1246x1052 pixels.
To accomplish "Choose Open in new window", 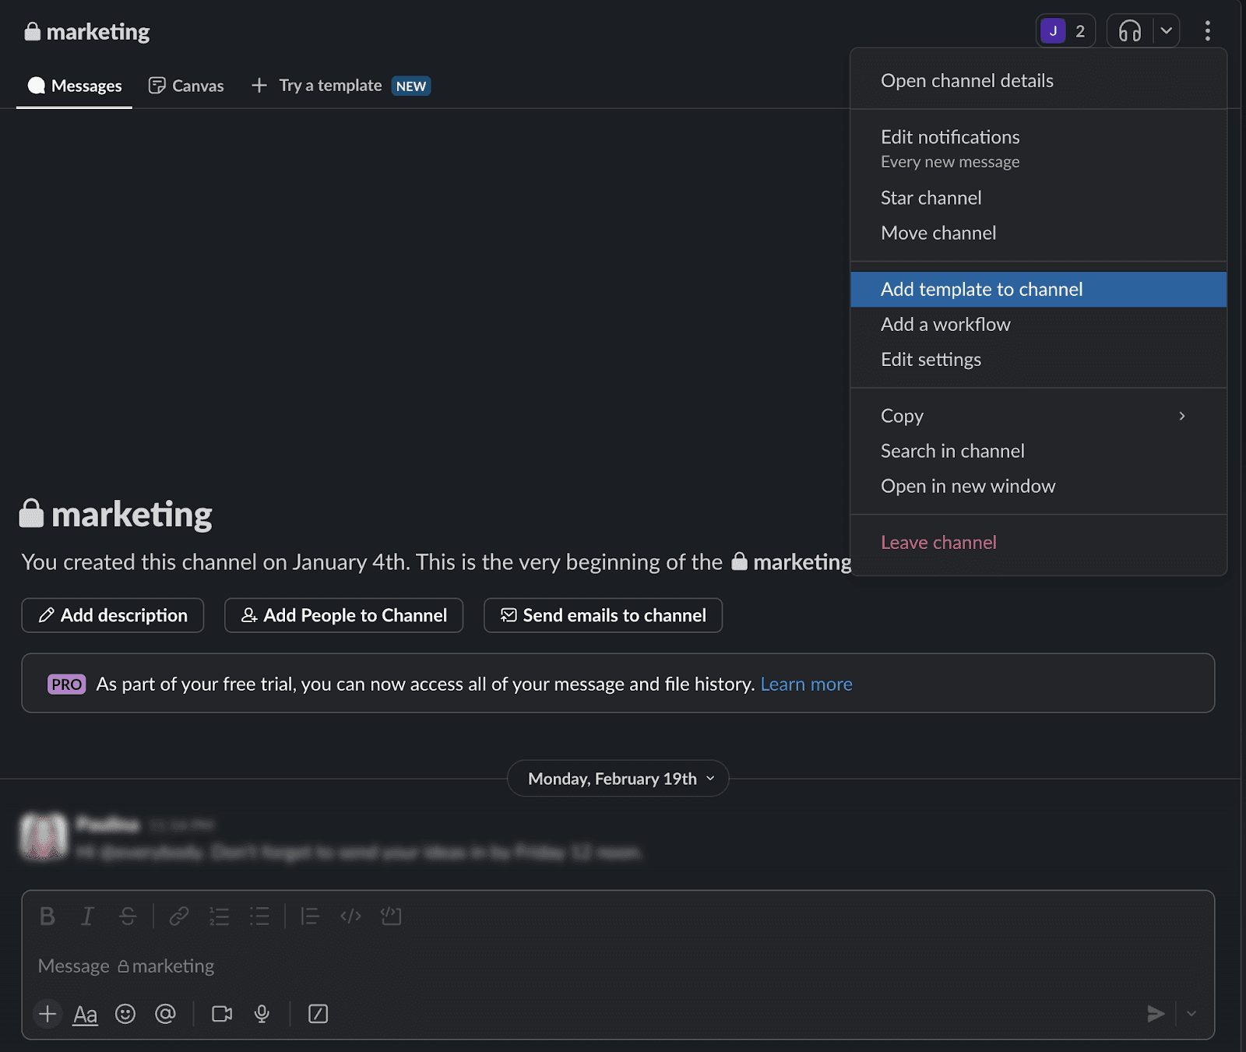I will [x=1038, y=486].
